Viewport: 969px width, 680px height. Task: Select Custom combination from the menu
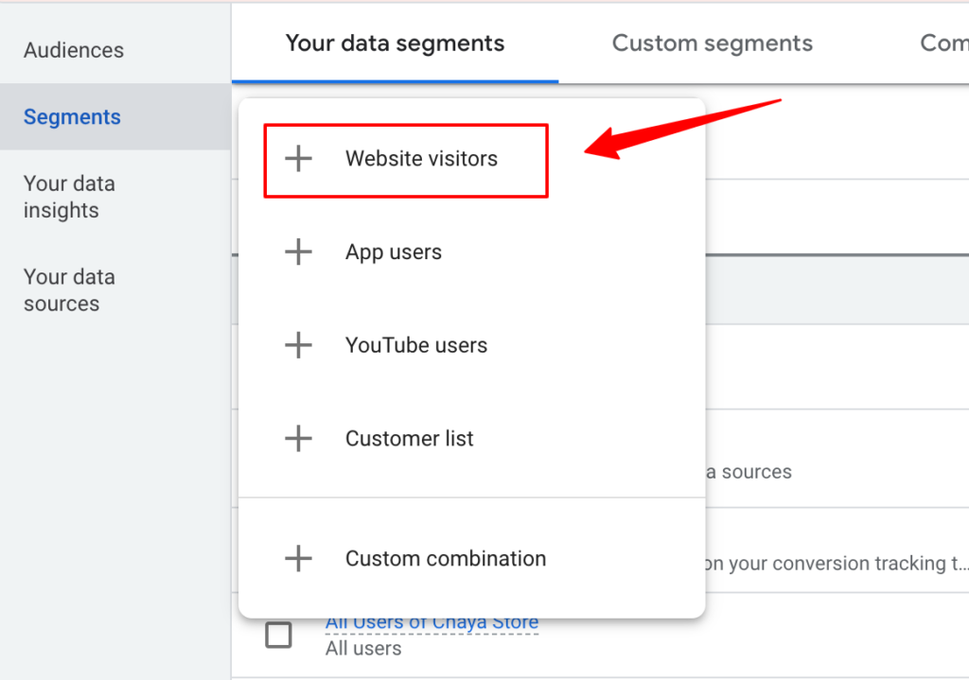tap(446, 558)
